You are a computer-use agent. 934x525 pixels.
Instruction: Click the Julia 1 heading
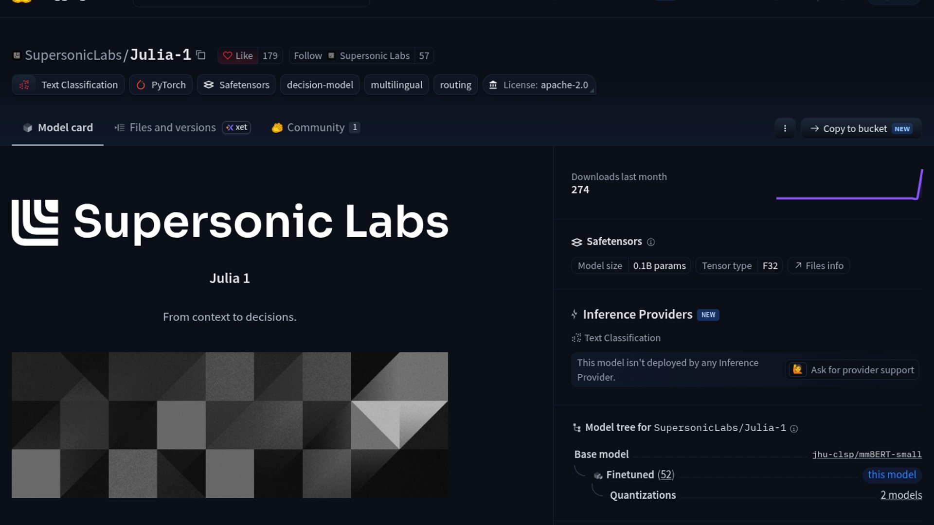pos(230,278)
